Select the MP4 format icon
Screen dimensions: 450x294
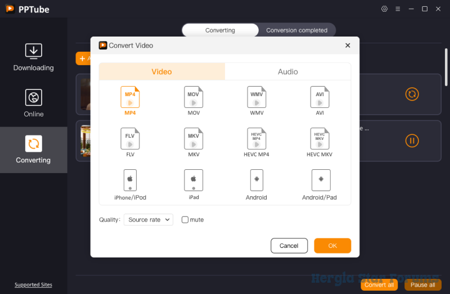point(130,97)
